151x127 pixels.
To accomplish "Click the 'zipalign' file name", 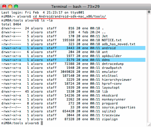I will point(110,119).
